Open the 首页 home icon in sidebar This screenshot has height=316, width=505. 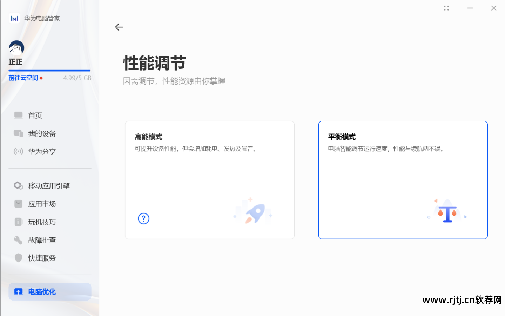[x=18, y=115]
